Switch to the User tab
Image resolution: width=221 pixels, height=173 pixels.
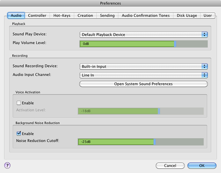[x=207, y=16]
